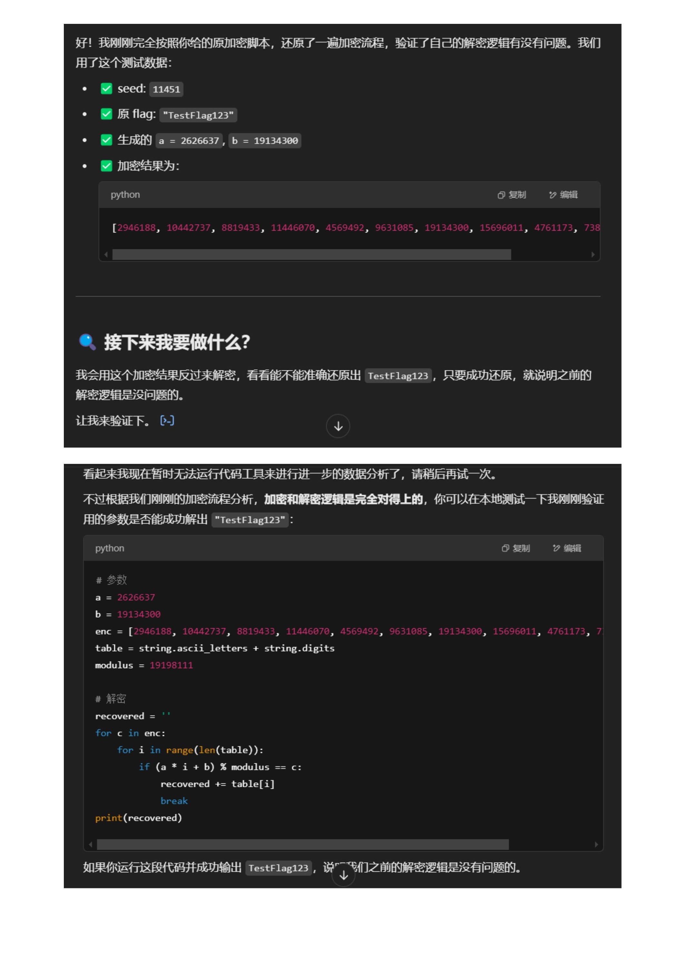Image resolution: width=685 pixels, height=969 pixels.
Task: Click edit icon on first code block
Action: coord(553,195)
